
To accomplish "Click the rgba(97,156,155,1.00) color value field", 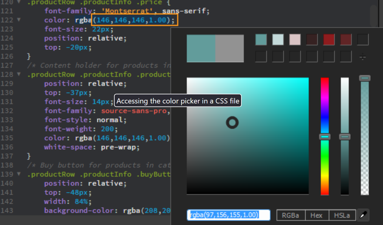I will pyautogui.click(x=229, y=215).
